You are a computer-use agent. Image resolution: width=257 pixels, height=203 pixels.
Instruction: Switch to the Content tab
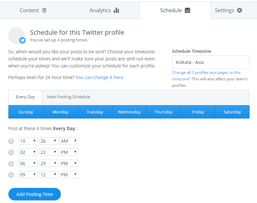[33, 10]
